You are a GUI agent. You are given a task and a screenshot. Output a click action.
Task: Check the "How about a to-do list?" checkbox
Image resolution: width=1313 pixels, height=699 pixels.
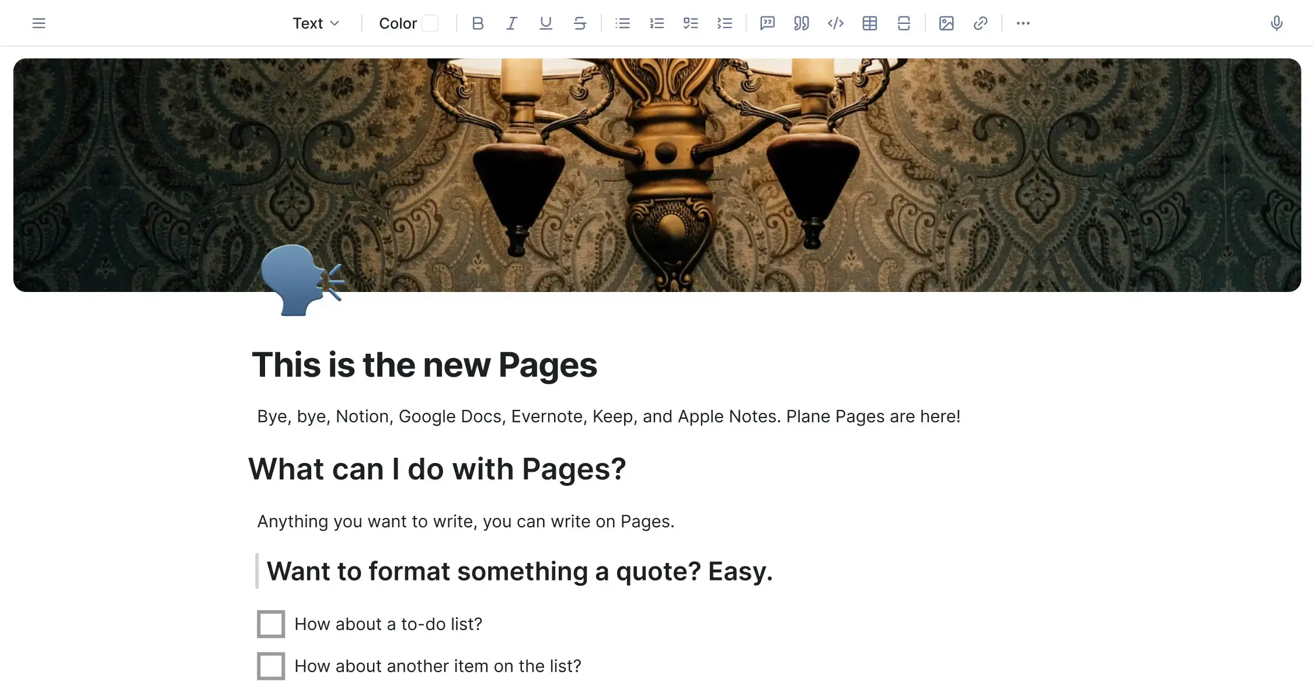click(x=271, y=624)
